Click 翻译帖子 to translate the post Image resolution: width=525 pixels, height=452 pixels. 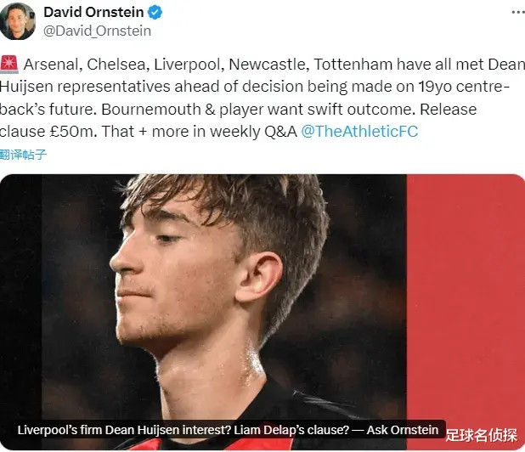(x=23, y=155)
